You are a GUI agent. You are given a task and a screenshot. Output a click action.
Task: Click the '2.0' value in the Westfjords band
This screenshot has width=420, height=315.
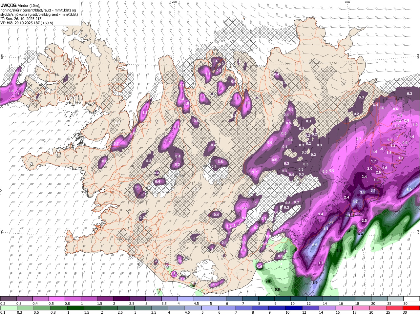[x=20, y=94]
